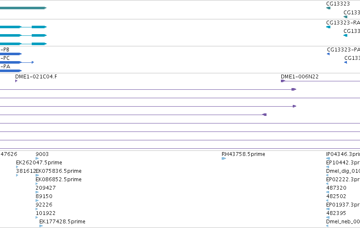Click the IP04346.3prime reverse arrow
This screenshot has height=228, width=360.
coord(328,158)
